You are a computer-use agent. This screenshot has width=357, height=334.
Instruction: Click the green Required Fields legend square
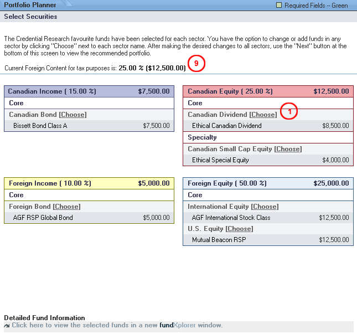click(280, 6)
